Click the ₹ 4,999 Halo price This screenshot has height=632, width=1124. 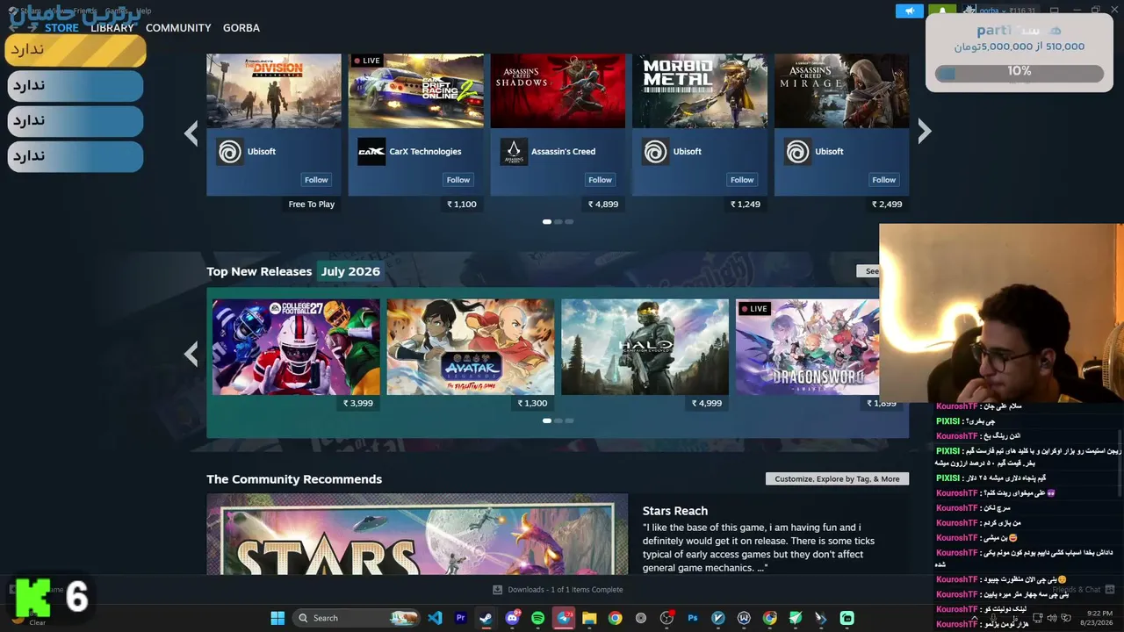coord(707,404)
